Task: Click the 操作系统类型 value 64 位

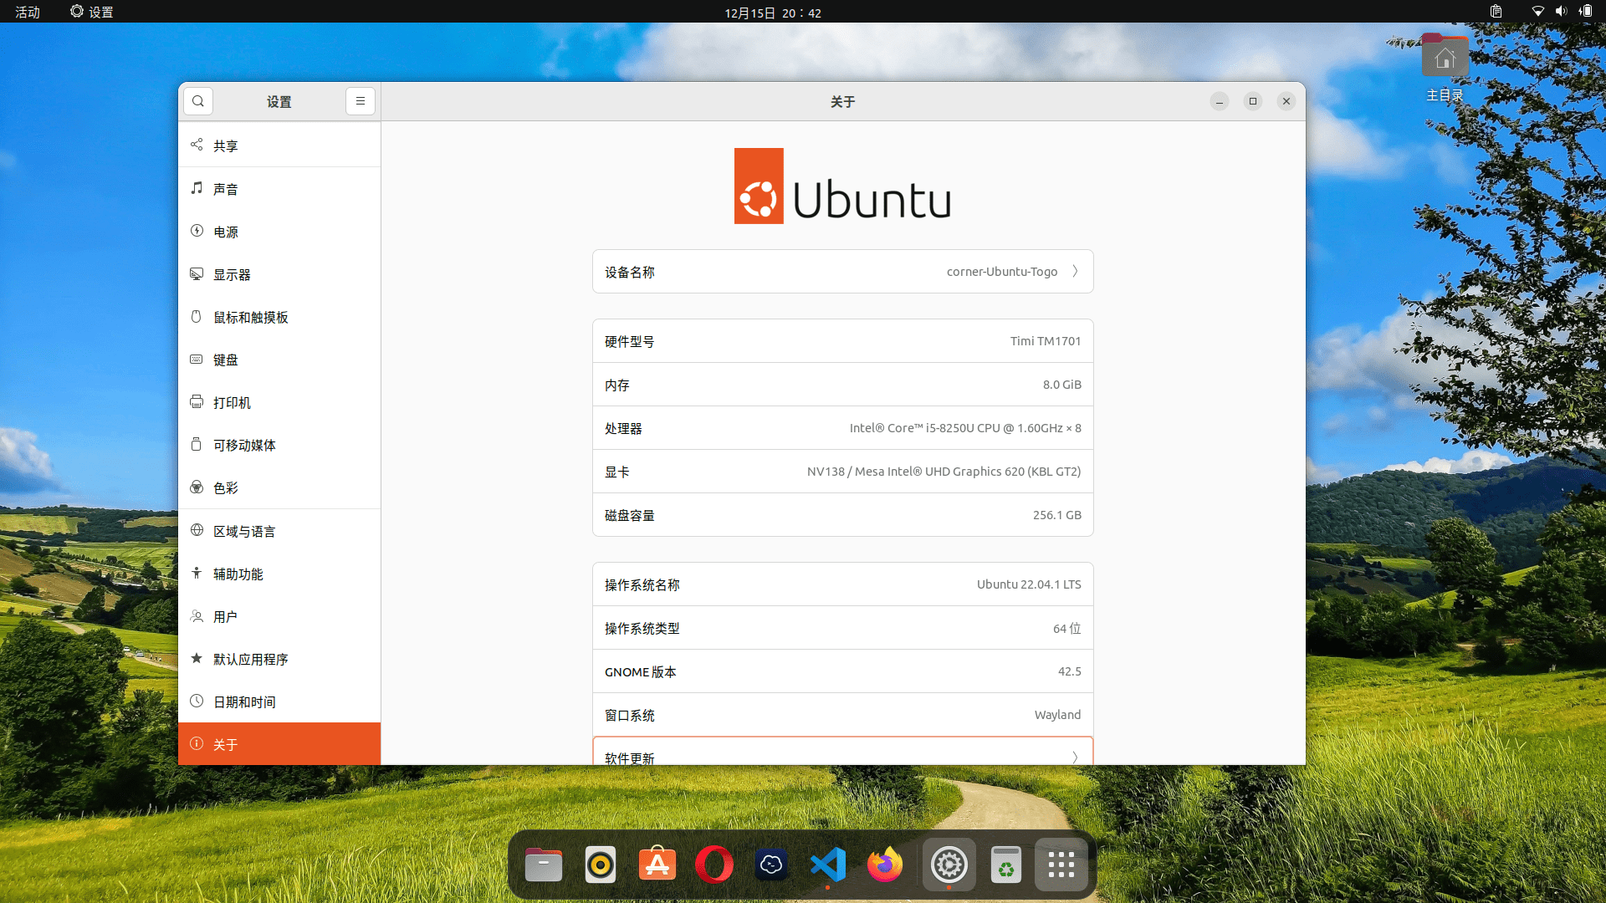Action: tap(1066, 628)
